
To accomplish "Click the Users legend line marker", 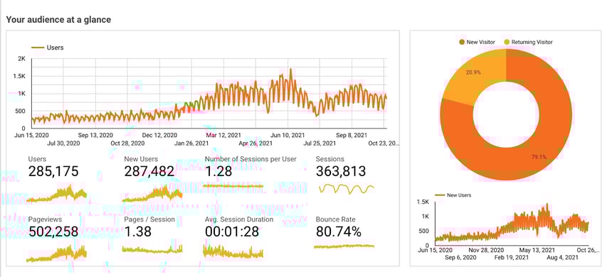I will tap(38, 48).
